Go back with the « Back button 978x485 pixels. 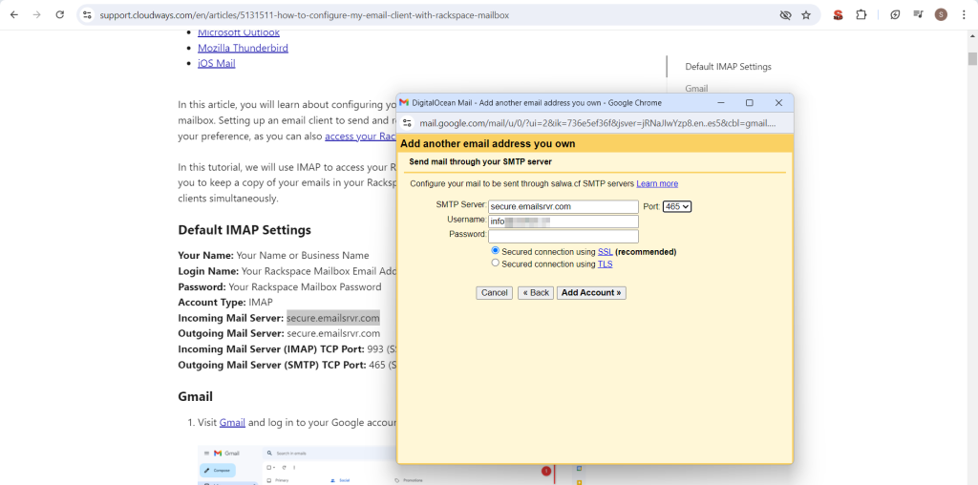(535, 293)
